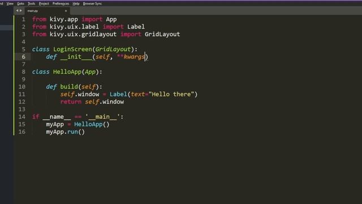Click 'Label' import name on line 2
The height and width of the screenshot is (204, 362).
[136, 27]
